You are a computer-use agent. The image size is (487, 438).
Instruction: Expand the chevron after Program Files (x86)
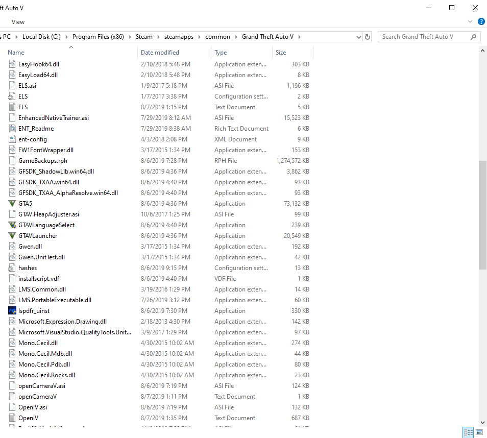point(130,37)
